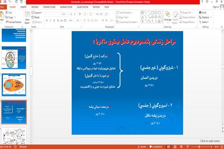Apply Bold formatting
Viewport: 224px width, 149px height.
47,21
